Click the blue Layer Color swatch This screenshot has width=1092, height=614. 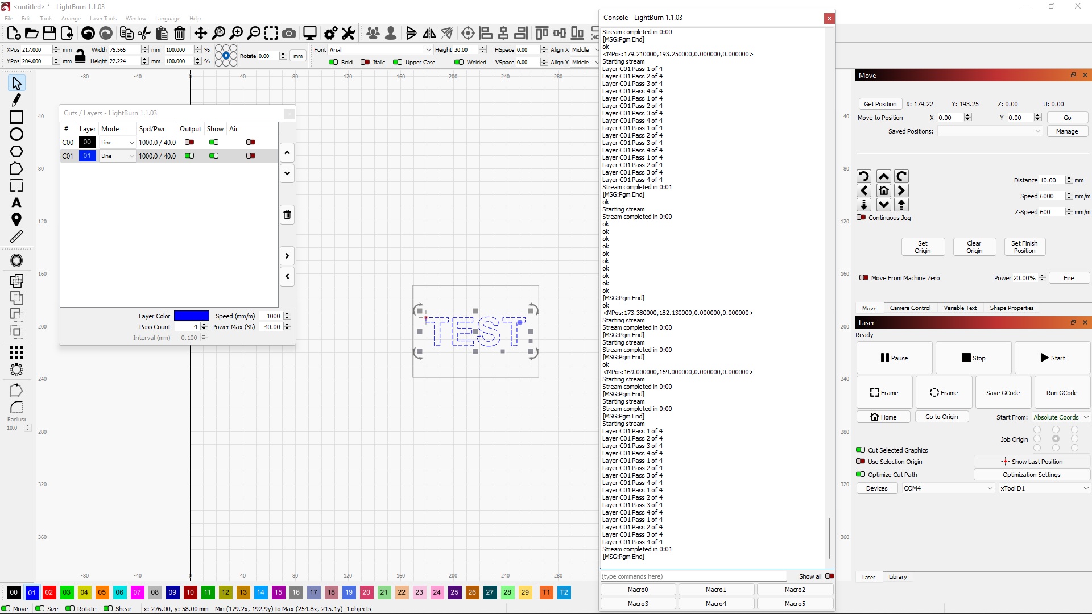tap(192, 316)
